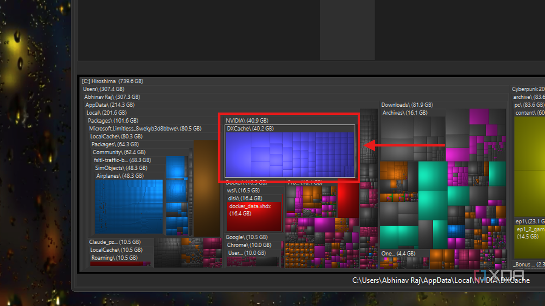545x306 pixels.
Task: Click the DXCache\ (40.2 GB) folder label
Action: coord(250,129)
